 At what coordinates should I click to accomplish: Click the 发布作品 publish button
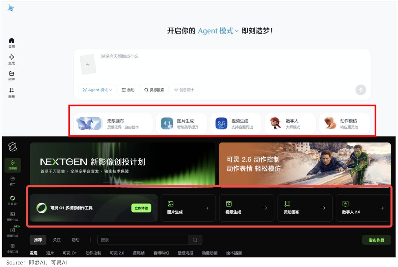tap(376, 240)
